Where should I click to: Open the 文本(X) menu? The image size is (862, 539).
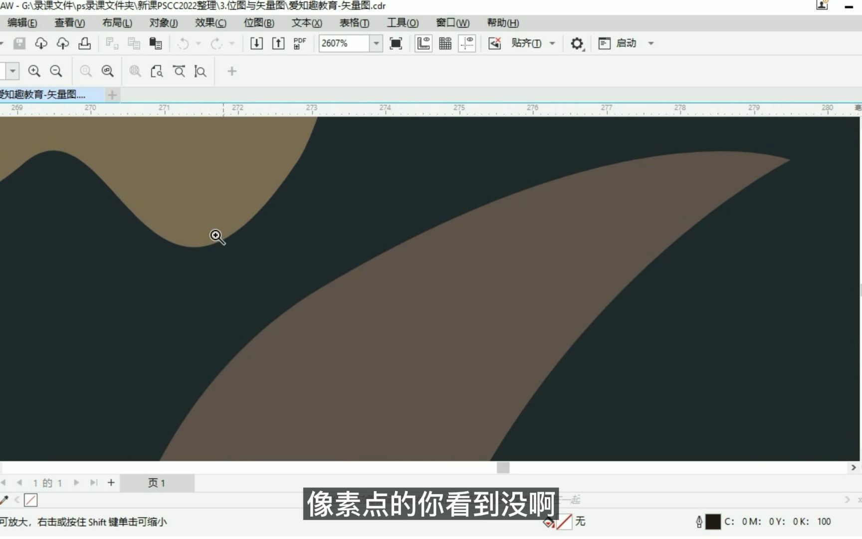point(306,23)
